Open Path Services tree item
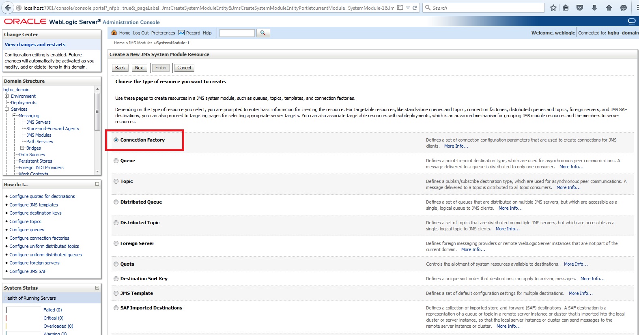The image size is (639, 335). (x=40, y=142)
